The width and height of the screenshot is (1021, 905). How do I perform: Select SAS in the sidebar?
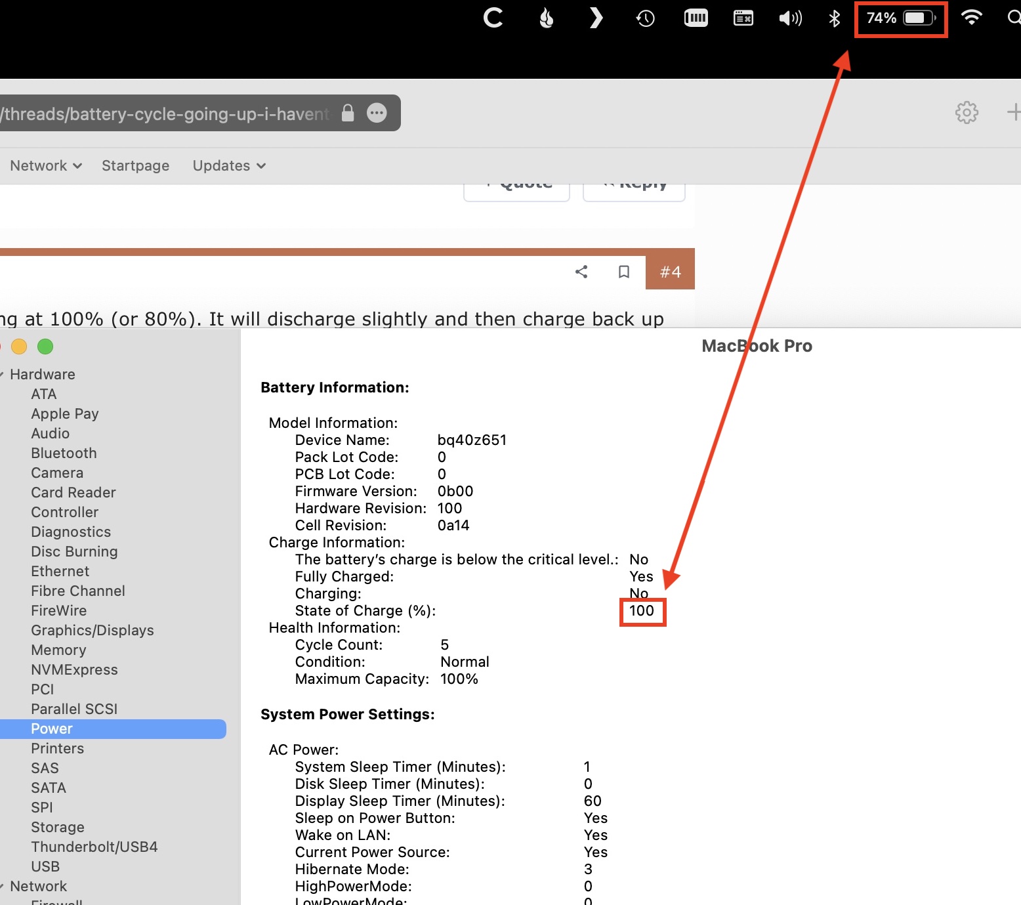coord(45,768)
